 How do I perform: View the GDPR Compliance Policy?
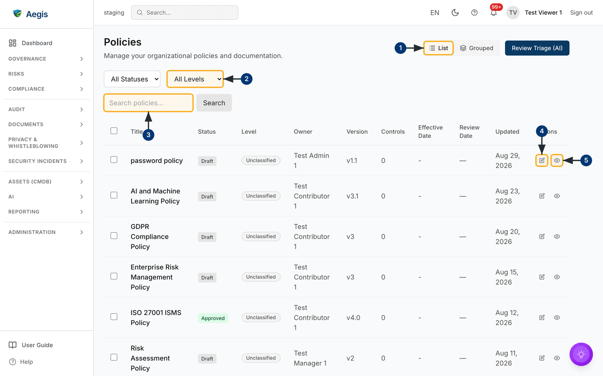point(557,236)
